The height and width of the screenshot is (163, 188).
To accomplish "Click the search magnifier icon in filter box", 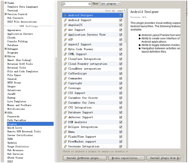I will [x=64, y=4].
